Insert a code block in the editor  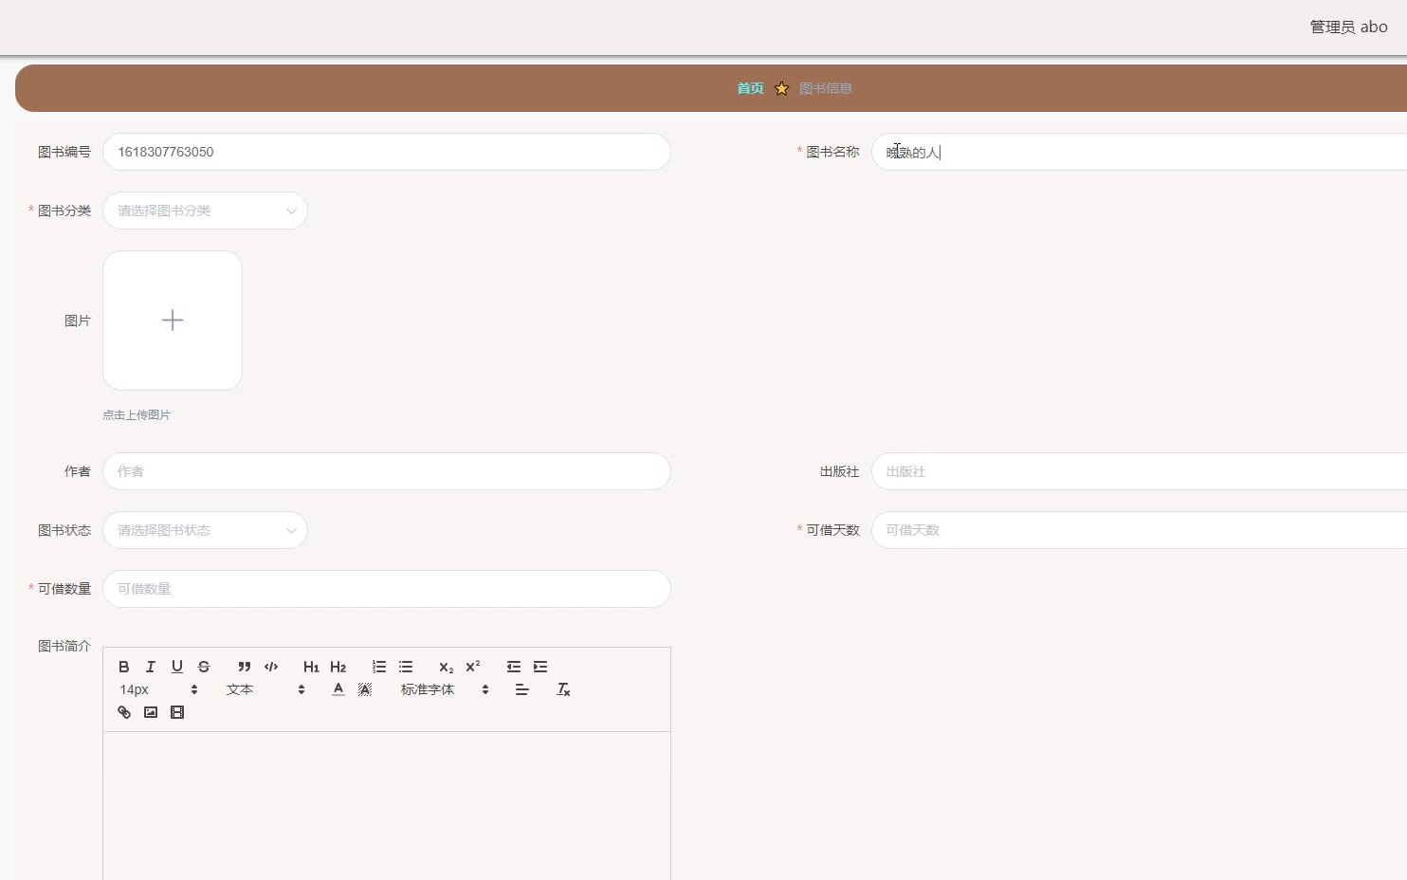click(x=271, y=667)
